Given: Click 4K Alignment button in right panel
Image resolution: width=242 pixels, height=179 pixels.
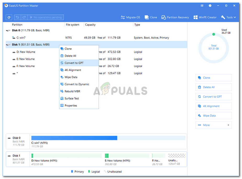Looking at the screenshot, I should (x=213, y=106).
